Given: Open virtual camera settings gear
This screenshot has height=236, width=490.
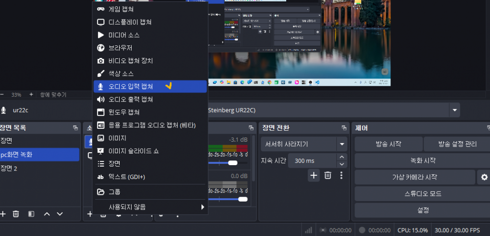Looking at the screenshot, I should 484,177.
